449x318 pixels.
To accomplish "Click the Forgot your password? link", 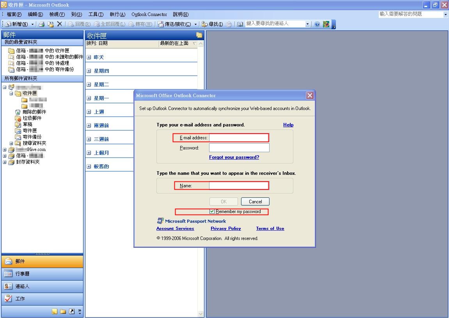I will click(234, 157).
